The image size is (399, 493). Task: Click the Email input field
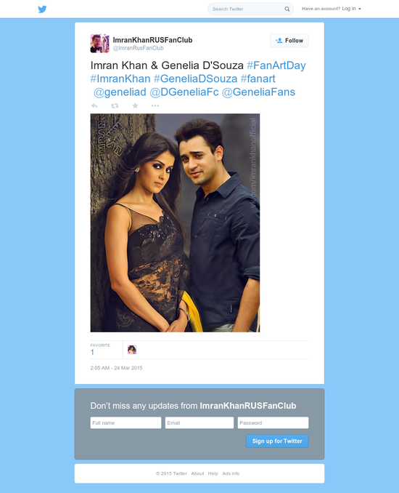point(199,423)
